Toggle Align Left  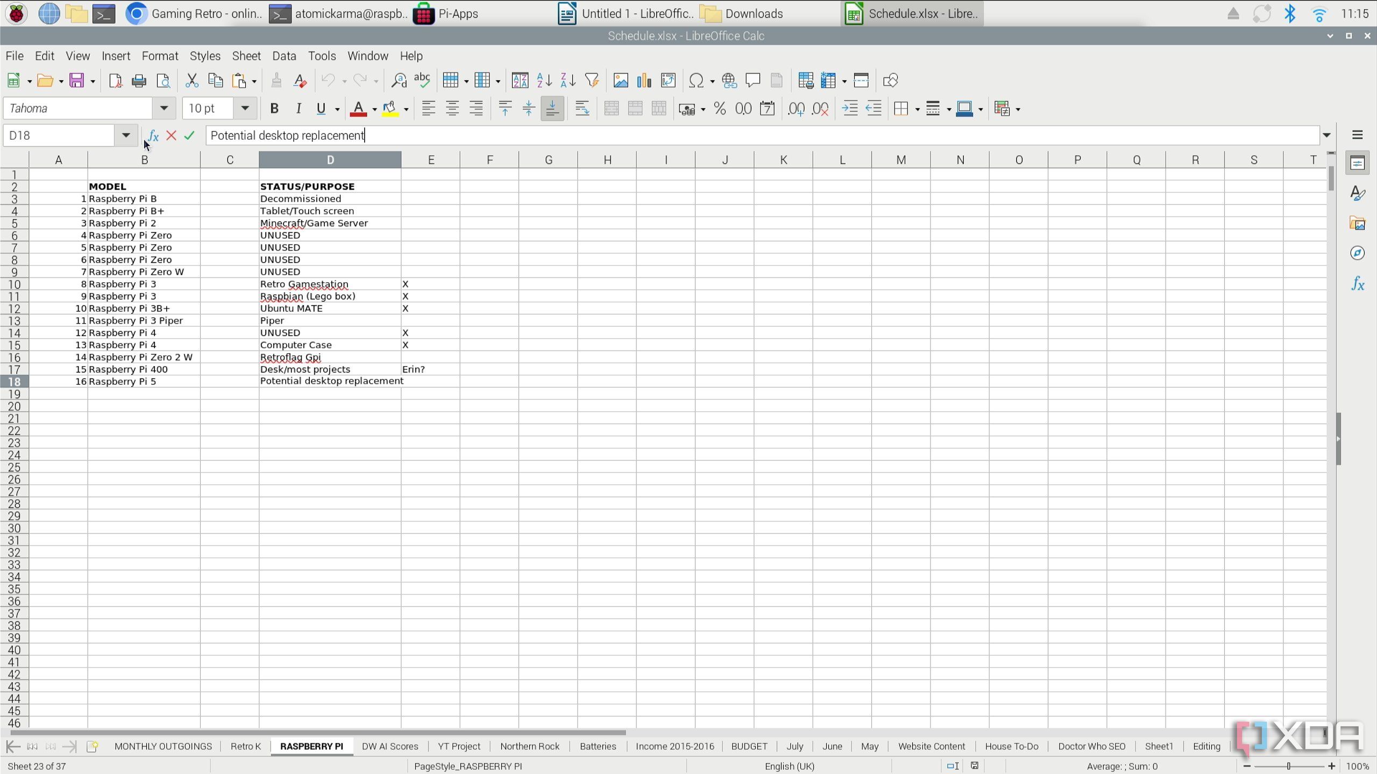tap(428, 109)
